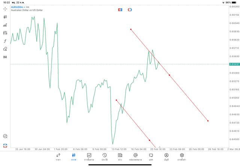Switch to the กราฟ chart tab
240x167 pixels.
(73, 157)
